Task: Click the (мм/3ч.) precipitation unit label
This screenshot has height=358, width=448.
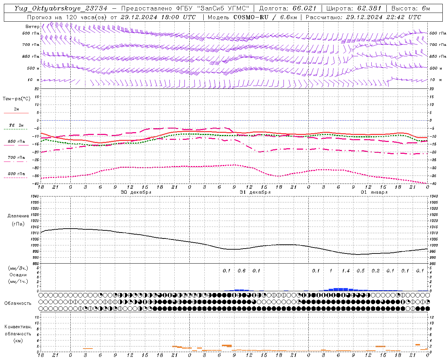Action: click(18, 268)
